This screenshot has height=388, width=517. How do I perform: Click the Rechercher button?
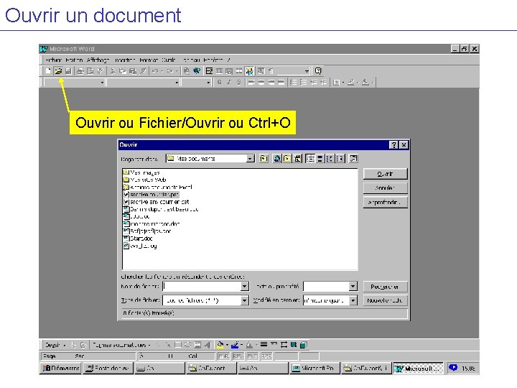click(x=385, y=287)
